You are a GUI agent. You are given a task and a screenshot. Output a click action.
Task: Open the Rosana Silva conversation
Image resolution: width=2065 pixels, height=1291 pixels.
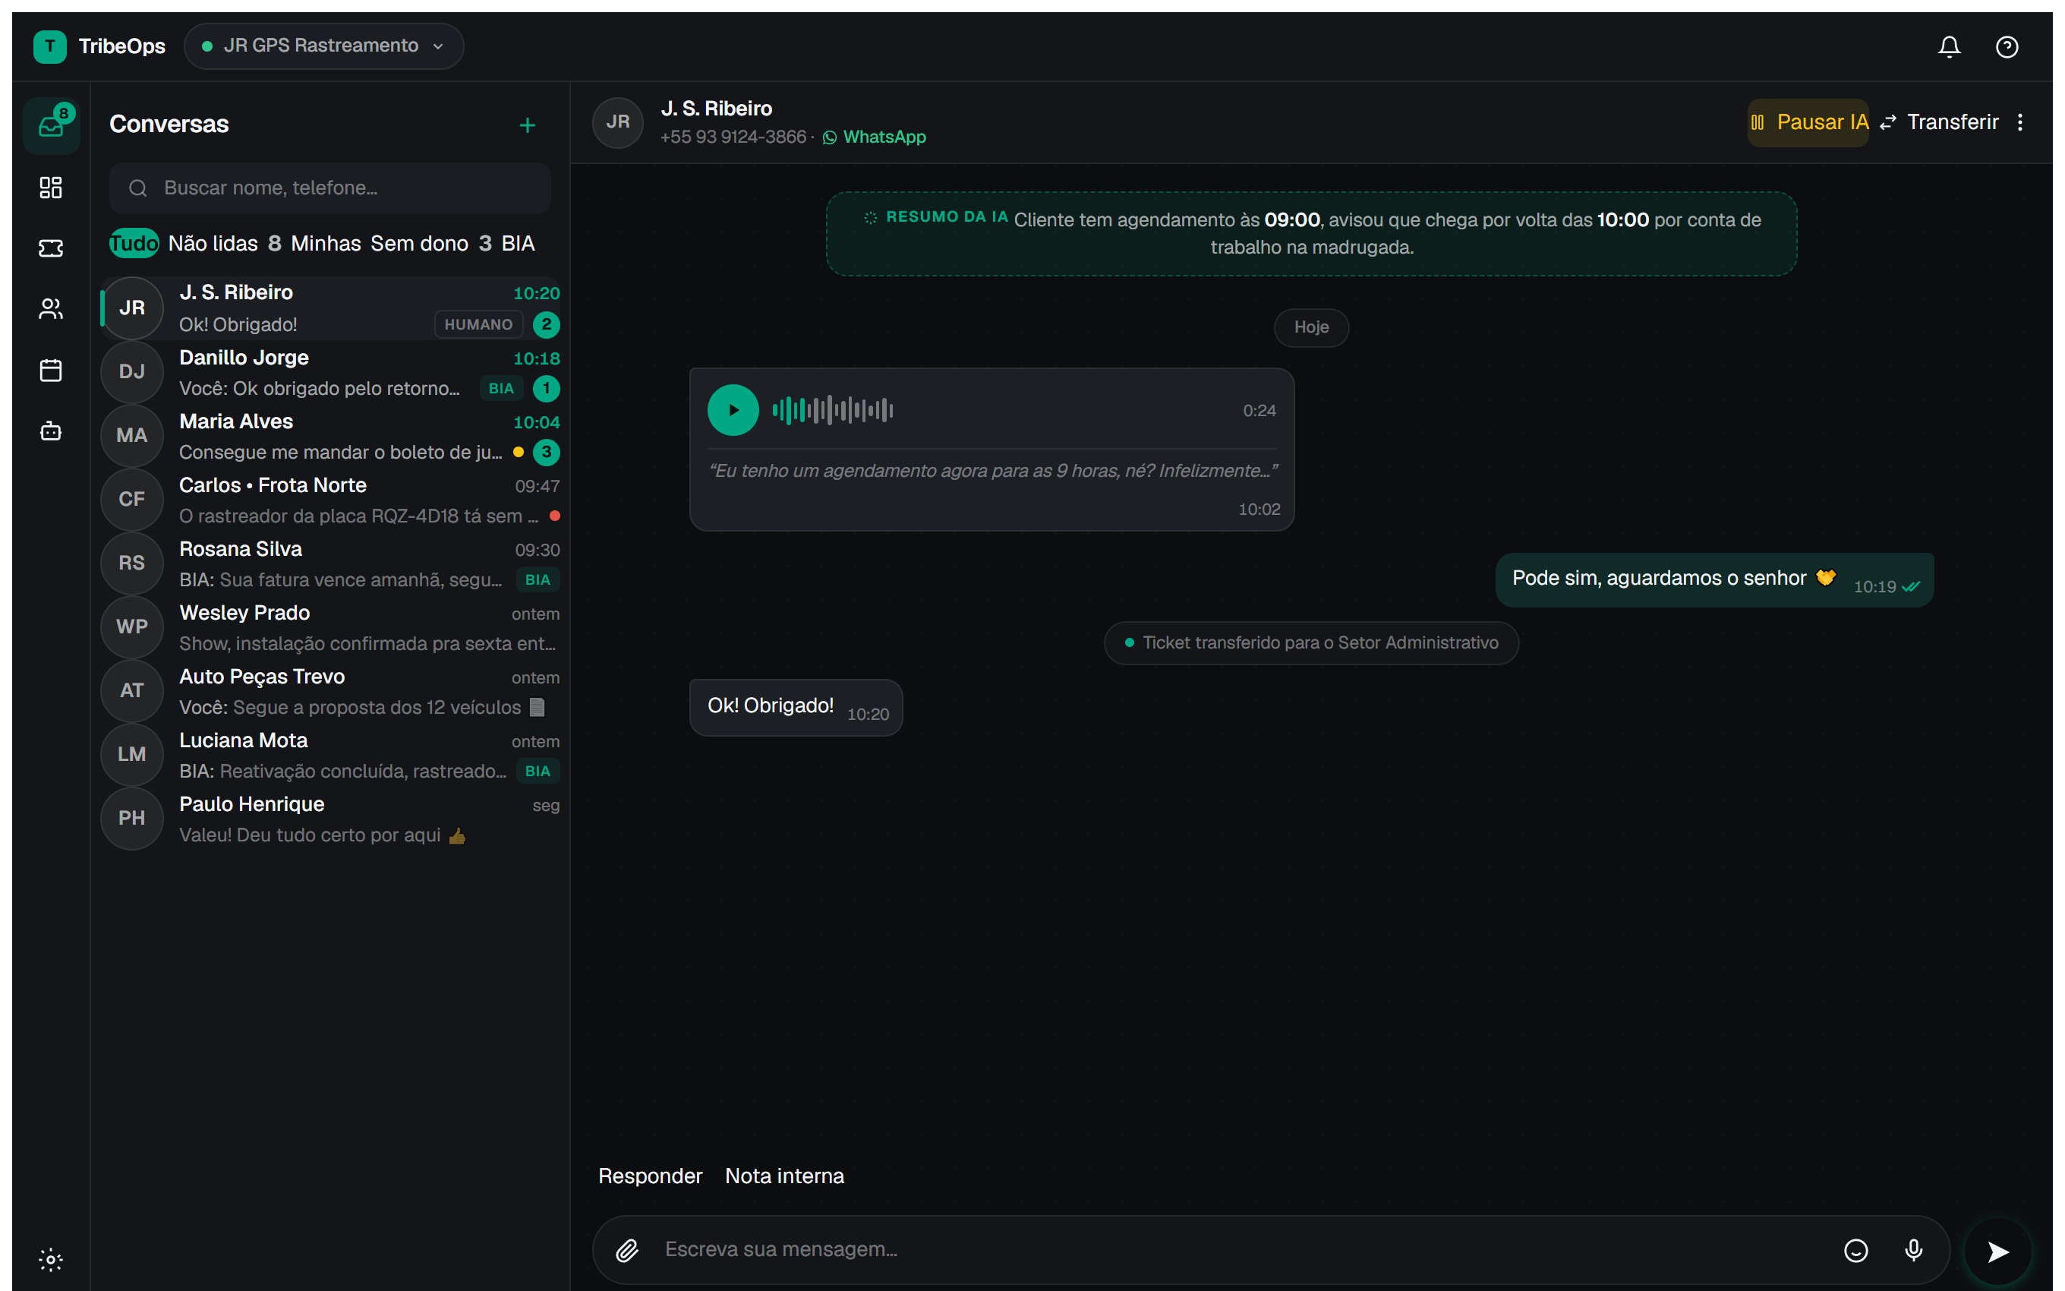pos(330,563)
